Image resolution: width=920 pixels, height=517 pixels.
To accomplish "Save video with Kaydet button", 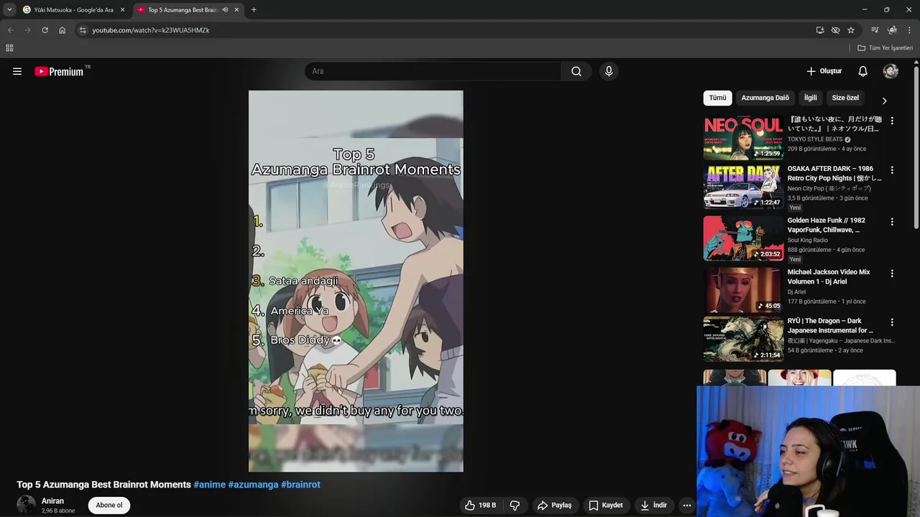I will pos(606,506).
